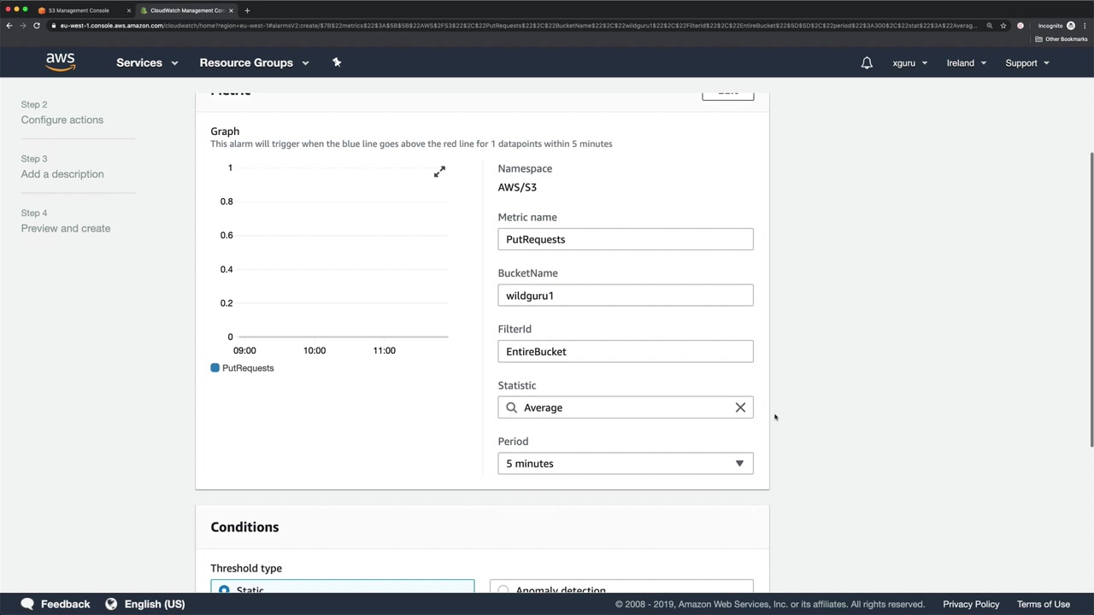Click the AWS/S3 namespace value
The image size is (1094, 615).
pos(517,187)
